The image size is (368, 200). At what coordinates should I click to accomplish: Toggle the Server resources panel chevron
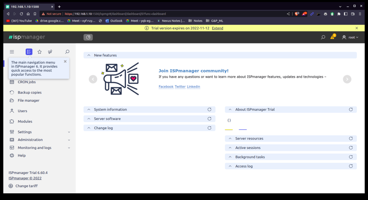click(x=230, y=139)
